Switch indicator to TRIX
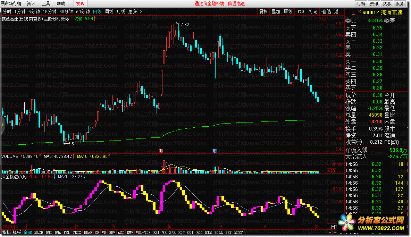The height and width of the screenshot is (237, 411). [x=77, y=232]
